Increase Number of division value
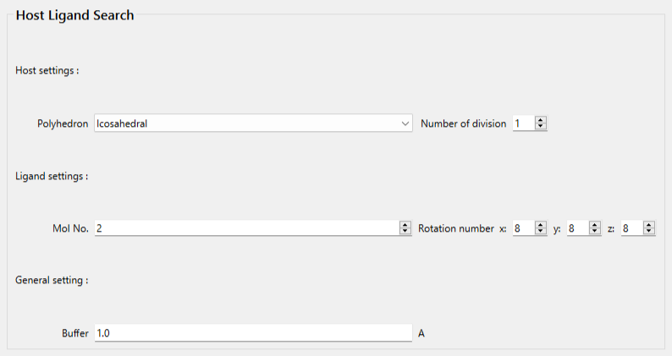Screen dimensions: 672x356 click(541, 120)
